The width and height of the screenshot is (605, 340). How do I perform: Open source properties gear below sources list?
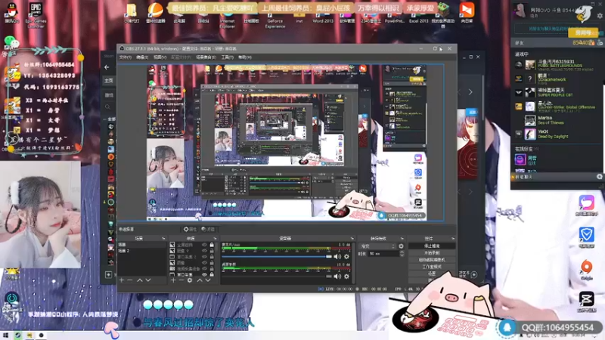(x=190, y=280)
